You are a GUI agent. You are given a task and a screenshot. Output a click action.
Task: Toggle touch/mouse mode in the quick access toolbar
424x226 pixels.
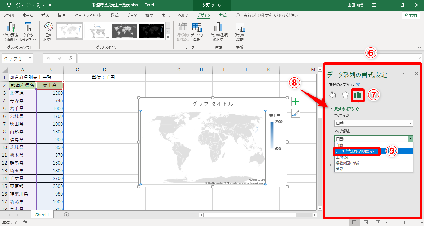(38, 5)
